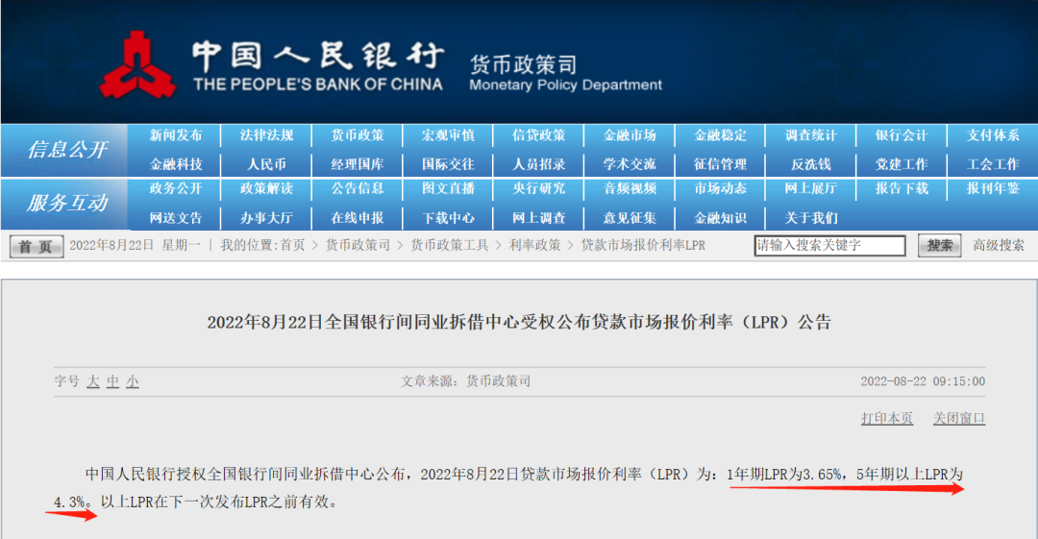
Task: Follow breadcrumb link 利率政策
Action: point(535,246)
